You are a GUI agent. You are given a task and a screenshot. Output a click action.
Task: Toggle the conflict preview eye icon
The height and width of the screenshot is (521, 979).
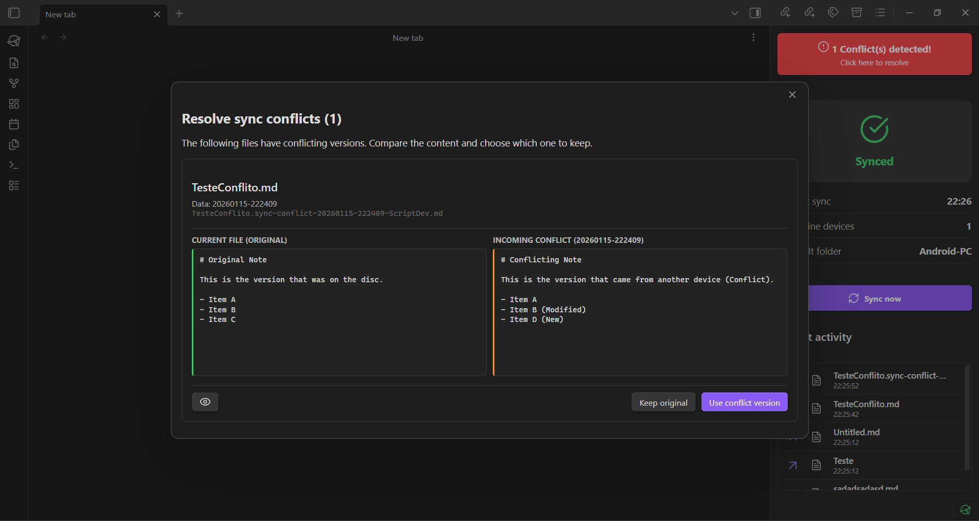pyautogui.click(x=205, y=402)
